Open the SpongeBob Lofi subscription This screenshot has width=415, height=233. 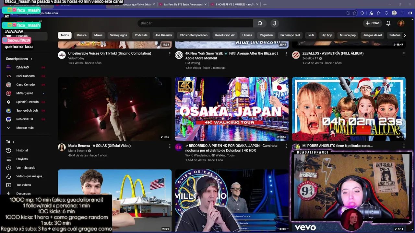[25, 111]
